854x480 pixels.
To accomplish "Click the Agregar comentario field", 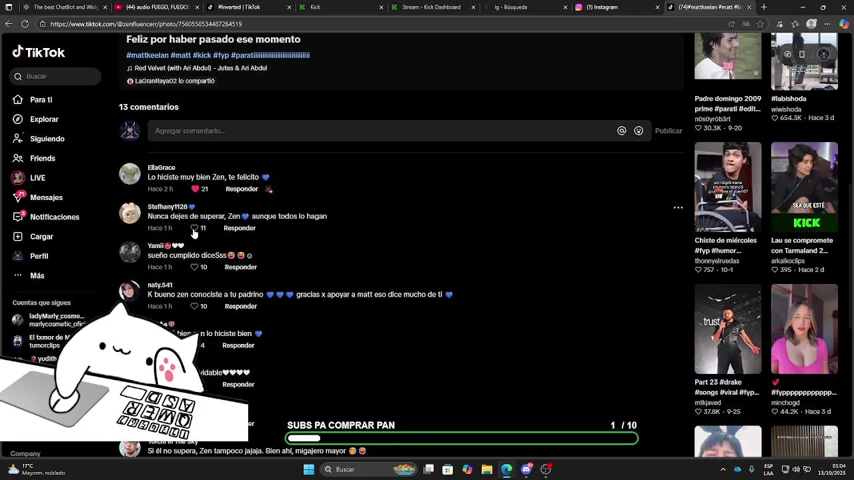I will tap(380, 131).
